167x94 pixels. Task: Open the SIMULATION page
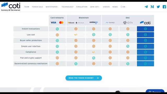click(82, 7)
